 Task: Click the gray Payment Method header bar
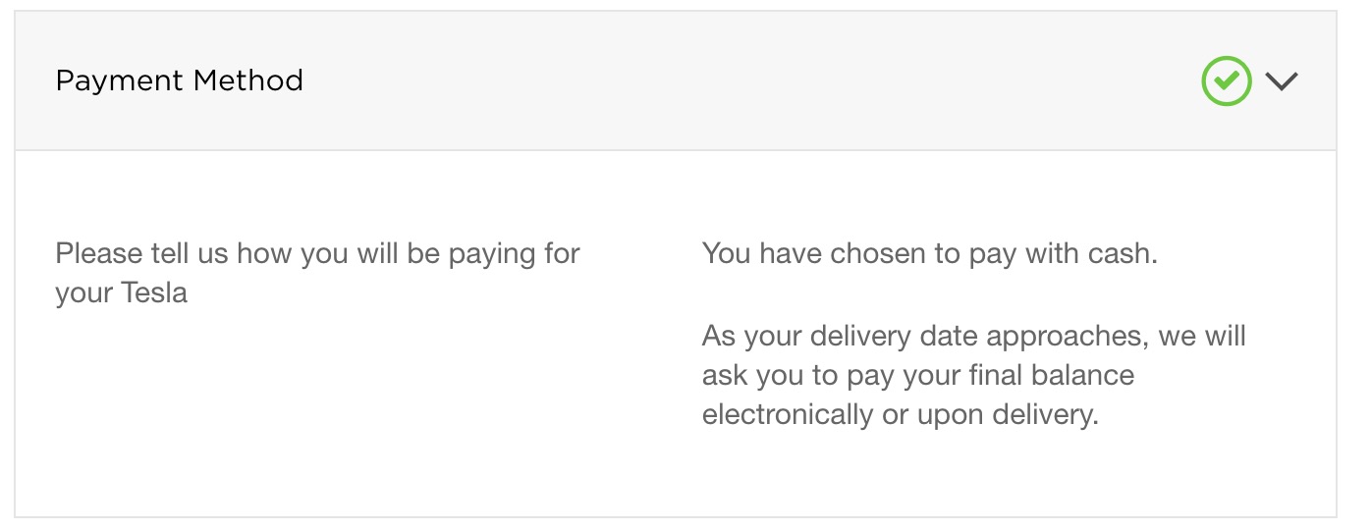(x=687, y=80)
